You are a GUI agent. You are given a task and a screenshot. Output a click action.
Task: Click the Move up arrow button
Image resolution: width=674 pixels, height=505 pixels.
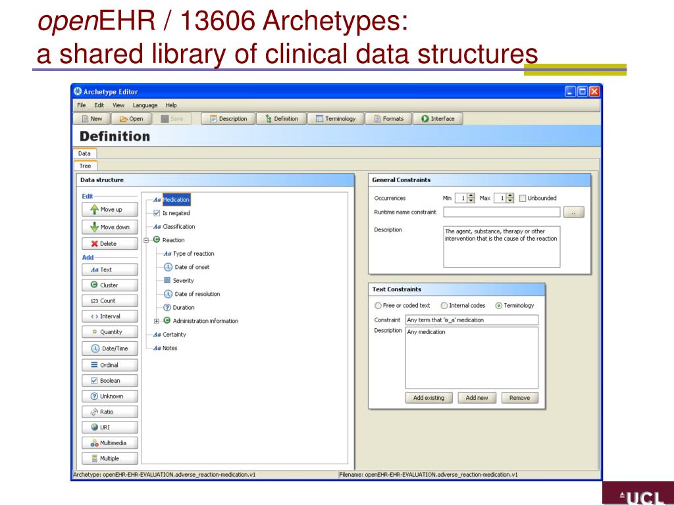tap(110, 210)
